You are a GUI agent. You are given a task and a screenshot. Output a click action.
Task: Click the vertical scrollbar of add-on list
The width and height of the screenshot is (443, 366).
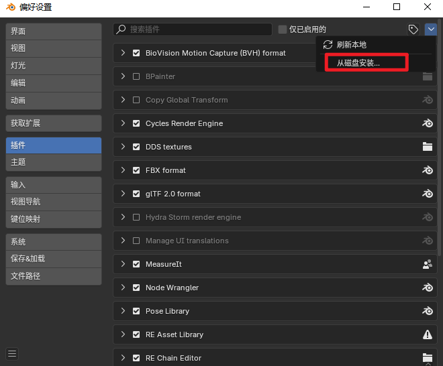pos(440,137)
